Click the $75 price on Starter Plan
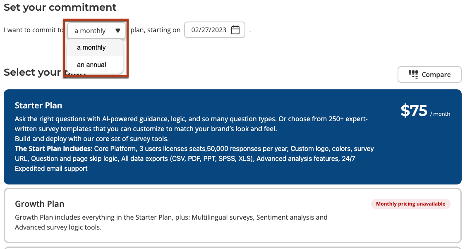The height and width of the screenshot is (249, 465). click(x=414, y=111)
